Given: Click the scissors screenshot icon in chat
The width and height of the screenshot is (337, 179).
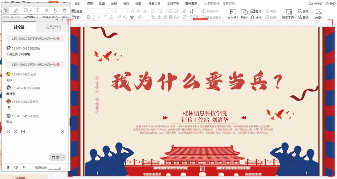Looking at the screenshot, I should coord(15,131).
